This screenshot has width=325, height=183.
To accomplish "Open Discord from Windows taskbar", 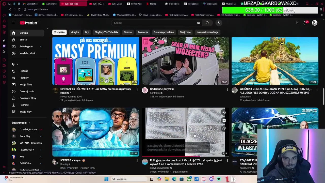I will (211, 179).
